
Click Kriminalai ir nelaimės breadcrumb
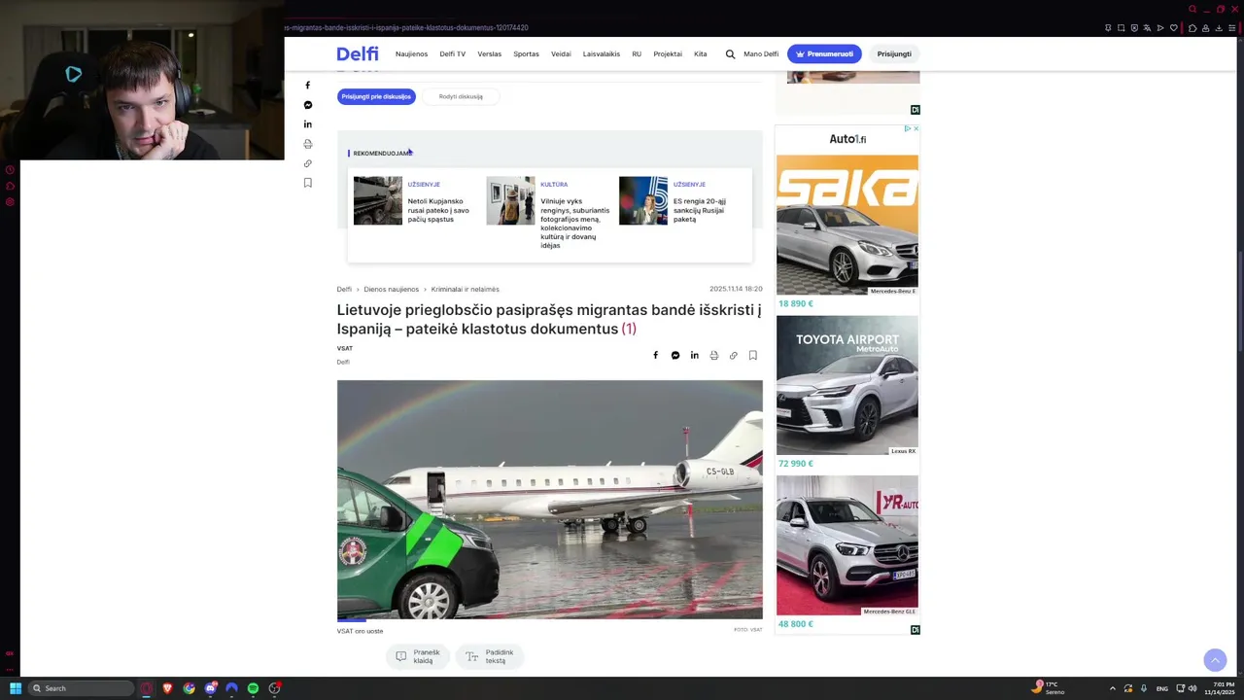point(465,289)
